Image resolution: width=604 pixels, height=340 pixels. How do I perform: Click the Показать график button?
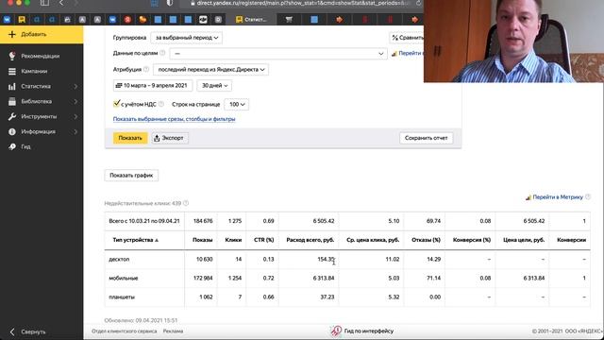[x=131, y=176]
